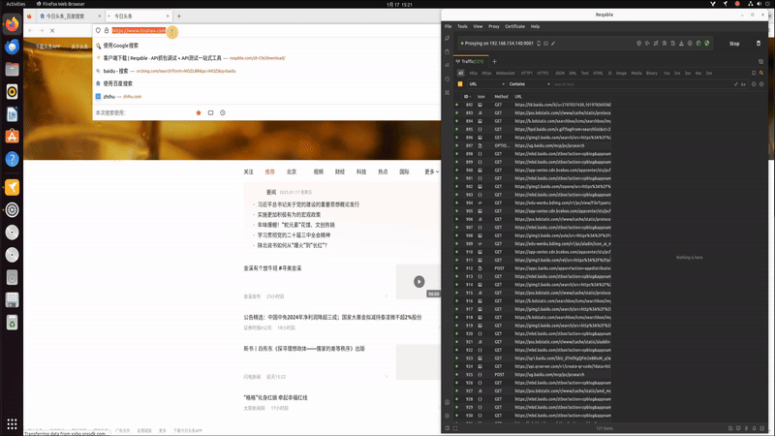Screen dimensions: 775x436
Task: Select the Traffic(121) tab in Reqable
Action: pyautogui.click(x=472, y=62)
